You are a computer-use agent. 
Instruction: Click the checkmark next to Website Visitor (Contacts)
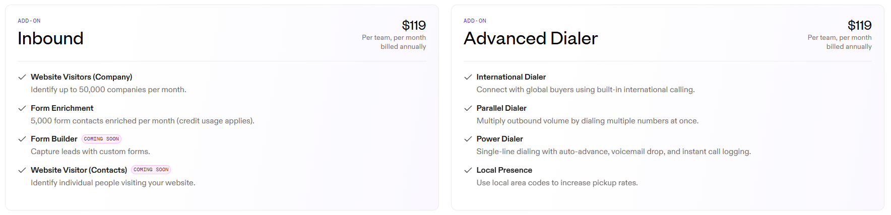coord(22,170)
